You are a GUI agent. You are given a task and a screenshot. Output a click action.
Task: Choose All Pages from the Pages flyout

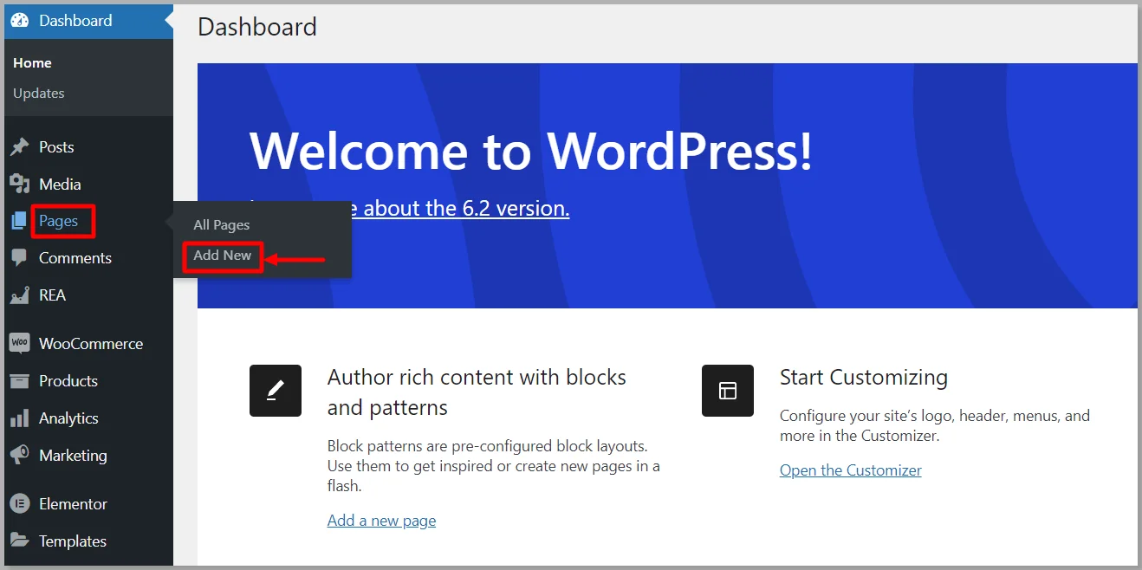[x=222, y=225]
